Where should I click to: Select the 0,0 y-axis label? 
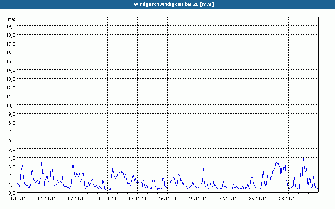click(12, 193)
